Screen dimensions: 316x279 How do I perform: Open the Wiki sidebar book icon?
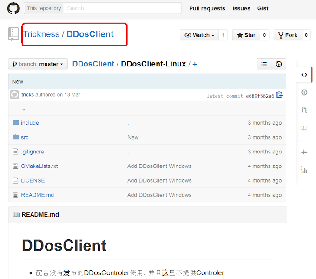pyautogui.click(x=304, y=128)
